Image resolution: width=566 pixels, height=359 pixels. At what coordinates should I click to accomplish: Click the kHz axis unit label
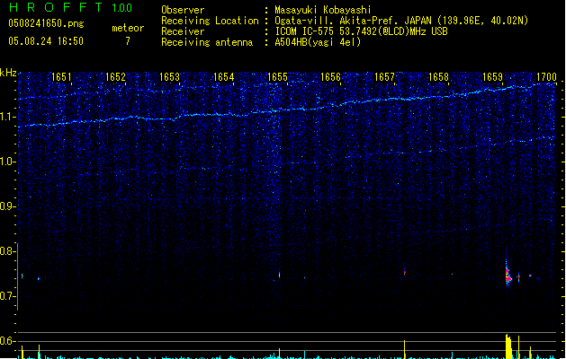point(8,73)
